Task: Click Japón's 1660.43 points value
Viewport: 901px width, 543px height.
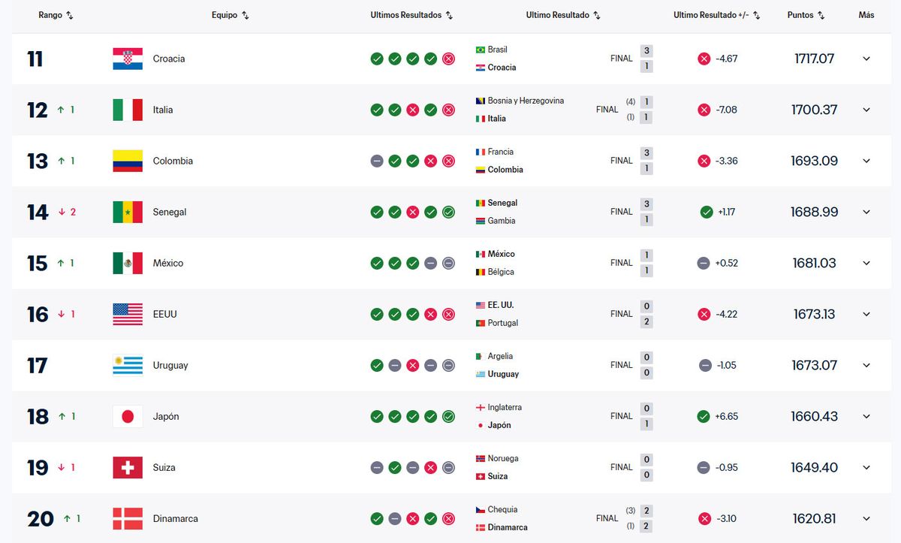Action: pyautogui.click(x=814, y=416)
